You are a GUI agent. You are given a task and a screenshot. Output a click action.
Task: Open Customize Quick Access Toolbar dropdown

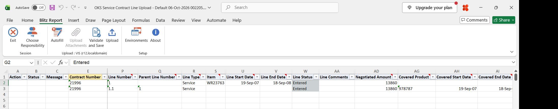pos(85,8)
